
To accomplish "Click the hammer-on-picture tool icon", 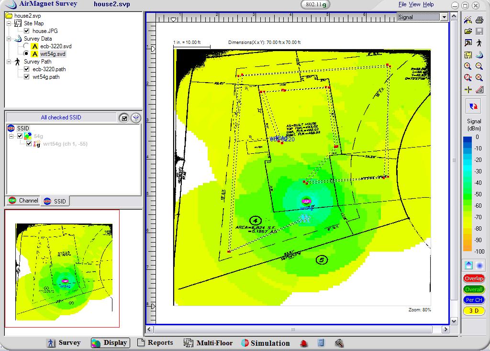I will click(x=468, y=43).
